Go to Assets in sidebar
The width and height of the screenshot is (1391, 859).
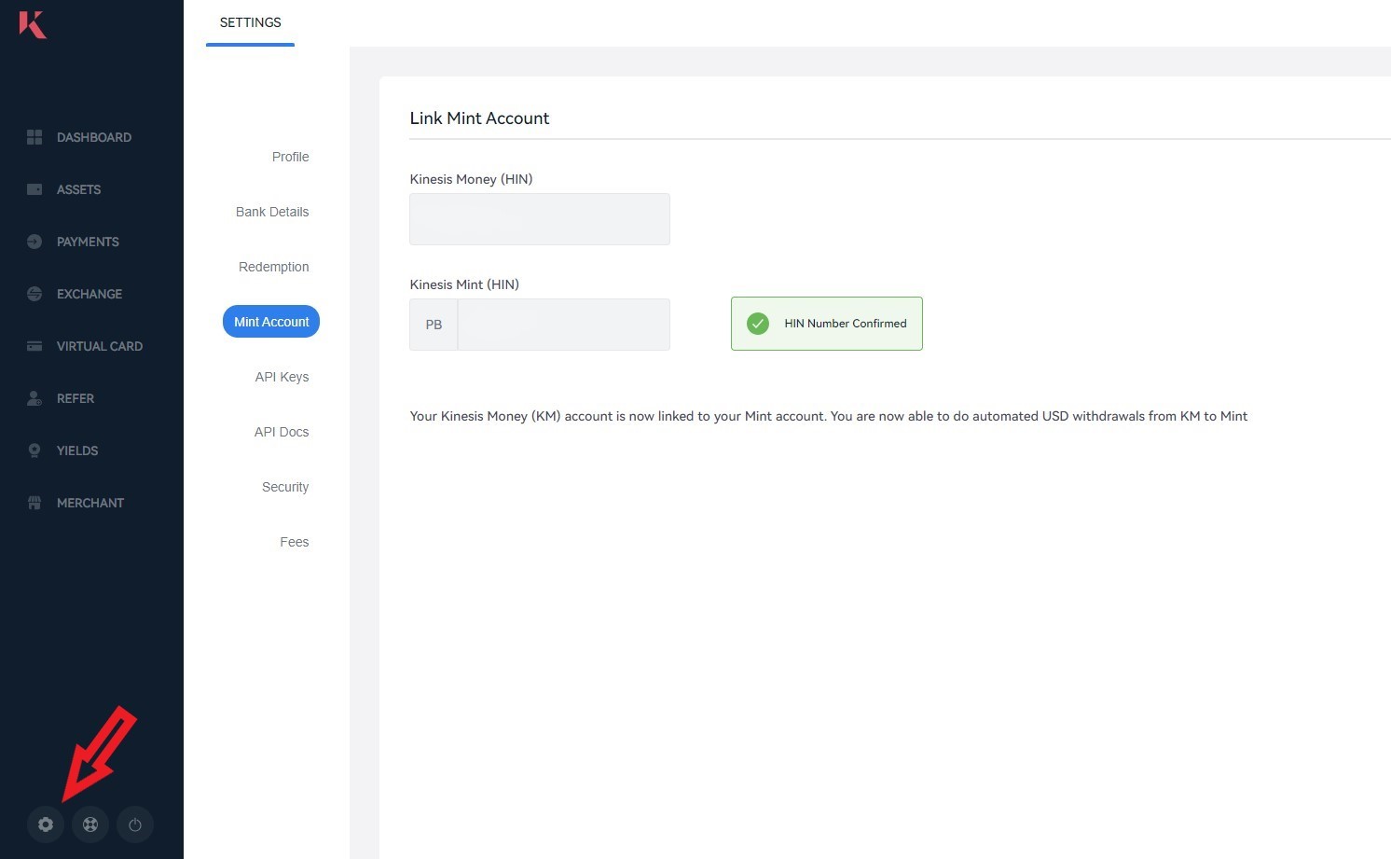point(78,189)
